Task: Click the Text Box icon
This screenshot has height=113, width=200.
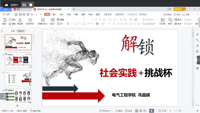Action: coord(163,20)
